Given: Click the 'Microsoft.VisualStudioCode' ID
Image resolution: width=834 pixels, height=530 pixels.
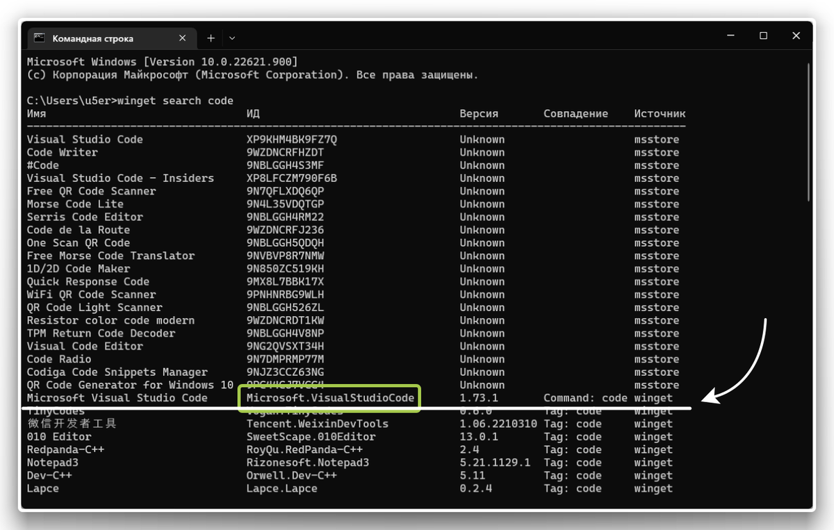Looking at the screenshot, I should (331, 398).
